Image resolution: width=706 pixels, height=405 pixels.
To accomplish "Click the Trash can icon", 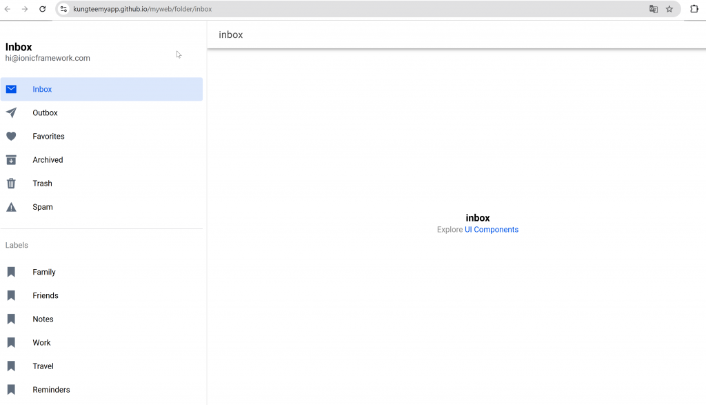I will (11, 184).
